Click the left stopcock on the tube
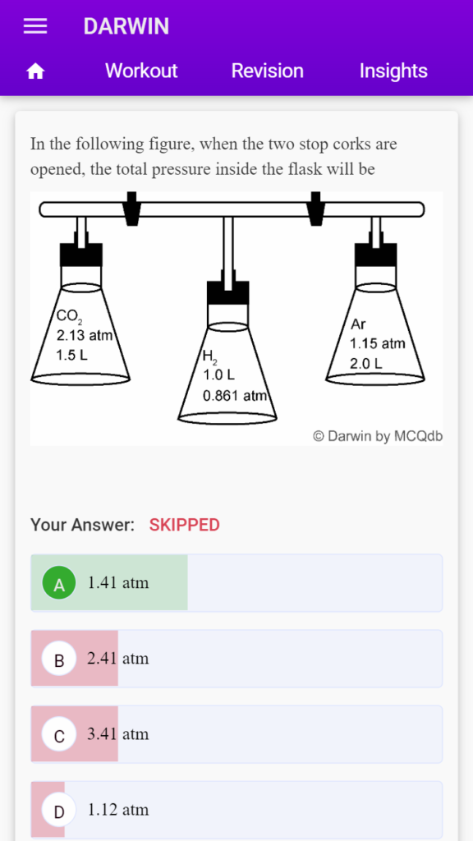473x841 pixels. 131,209
